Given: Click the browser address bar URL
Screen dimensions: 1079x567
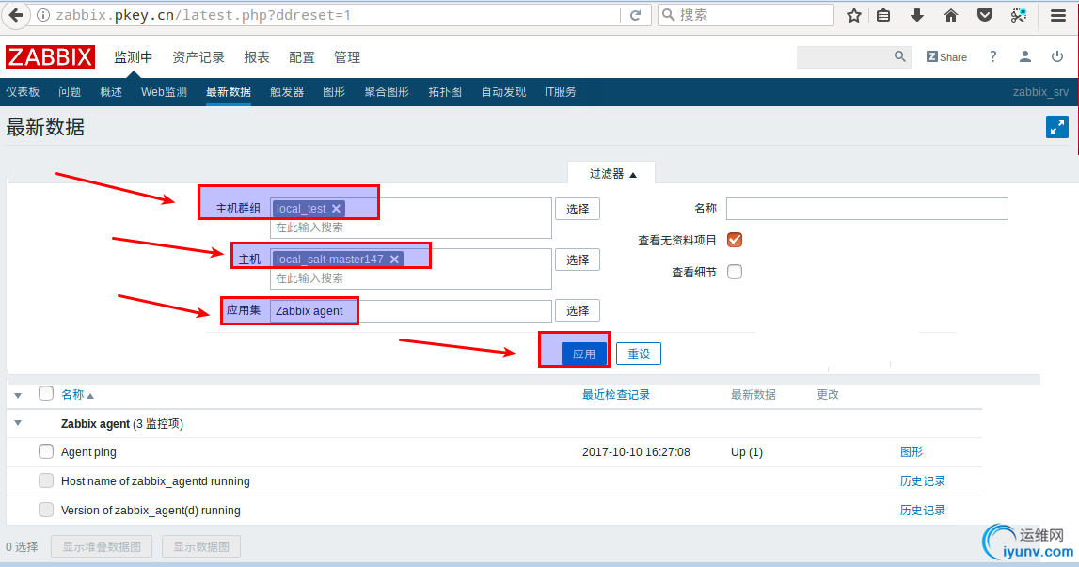Looking at the screenshot, I should point(203,15).
